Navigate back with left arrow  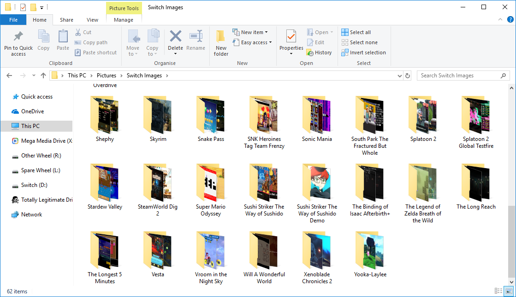click(9, 76)
